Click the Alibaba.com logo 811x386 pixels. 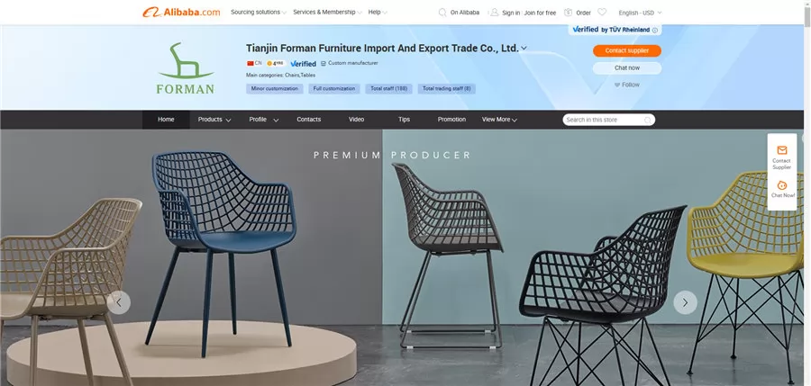click(x=181, y=12)
